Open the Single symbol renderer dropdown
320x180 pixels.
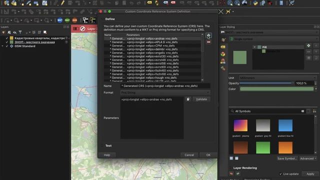273,39
